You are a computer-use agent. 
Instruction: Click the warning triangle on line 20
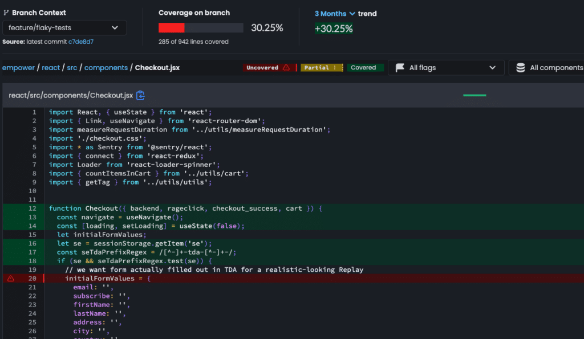pyautogui.click(x=10, y=278)
